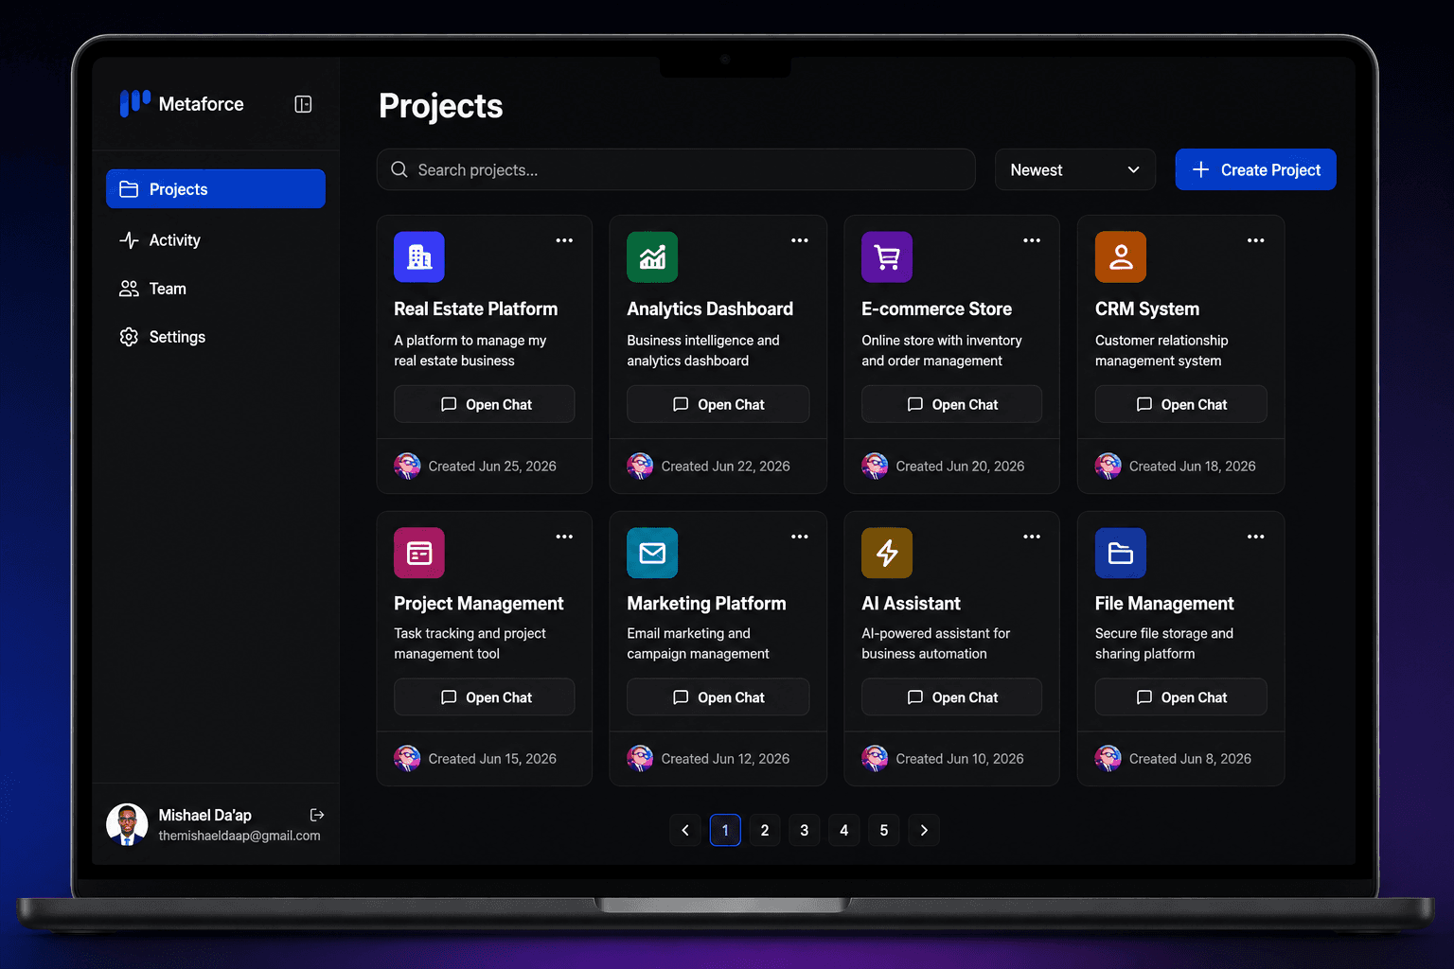Open Chat for E-commerce Store
The image size is (1454, 969).
pyautogui.click(x=952, y=404)
